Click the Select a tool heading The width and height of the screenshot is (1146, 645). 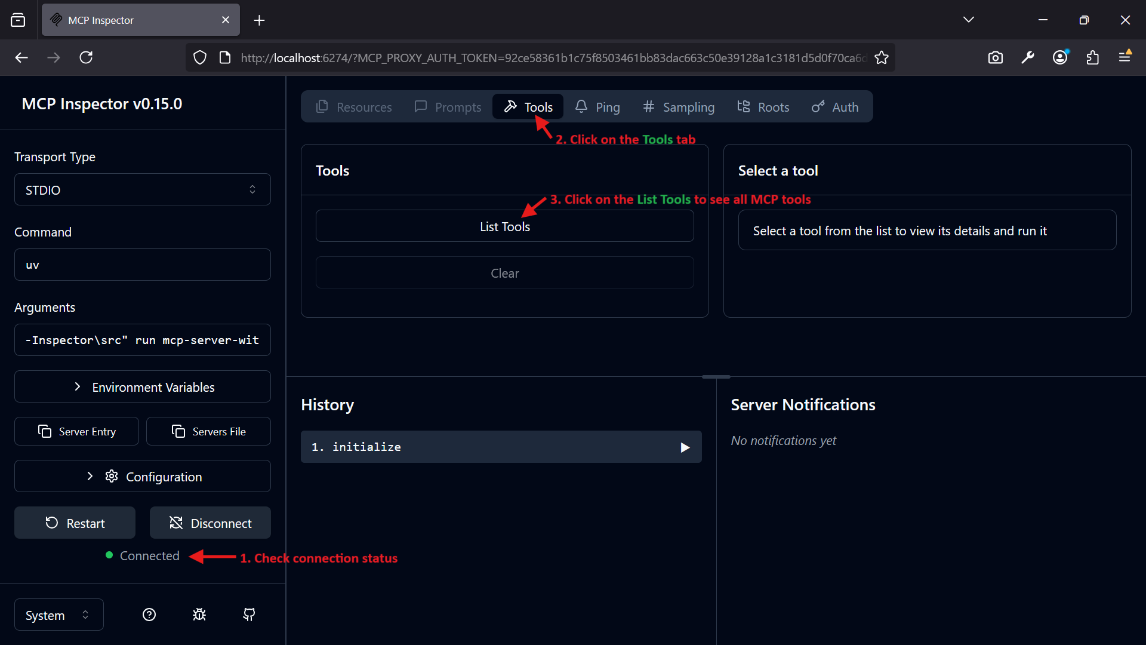pyautogui.click(x=778, y=170)
